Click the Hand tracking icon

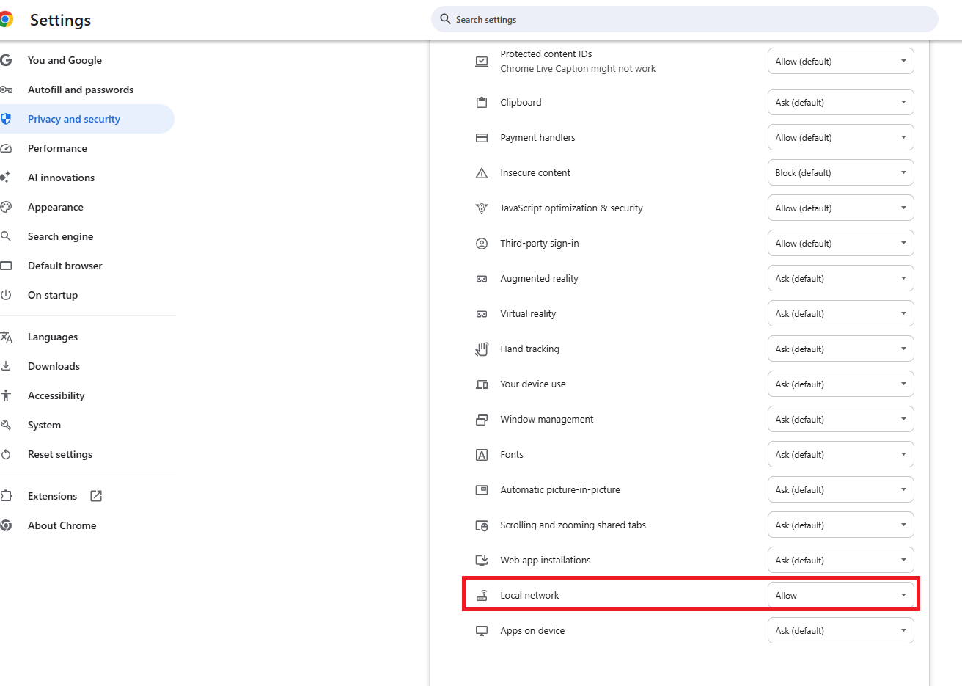[x=482, y=349]
